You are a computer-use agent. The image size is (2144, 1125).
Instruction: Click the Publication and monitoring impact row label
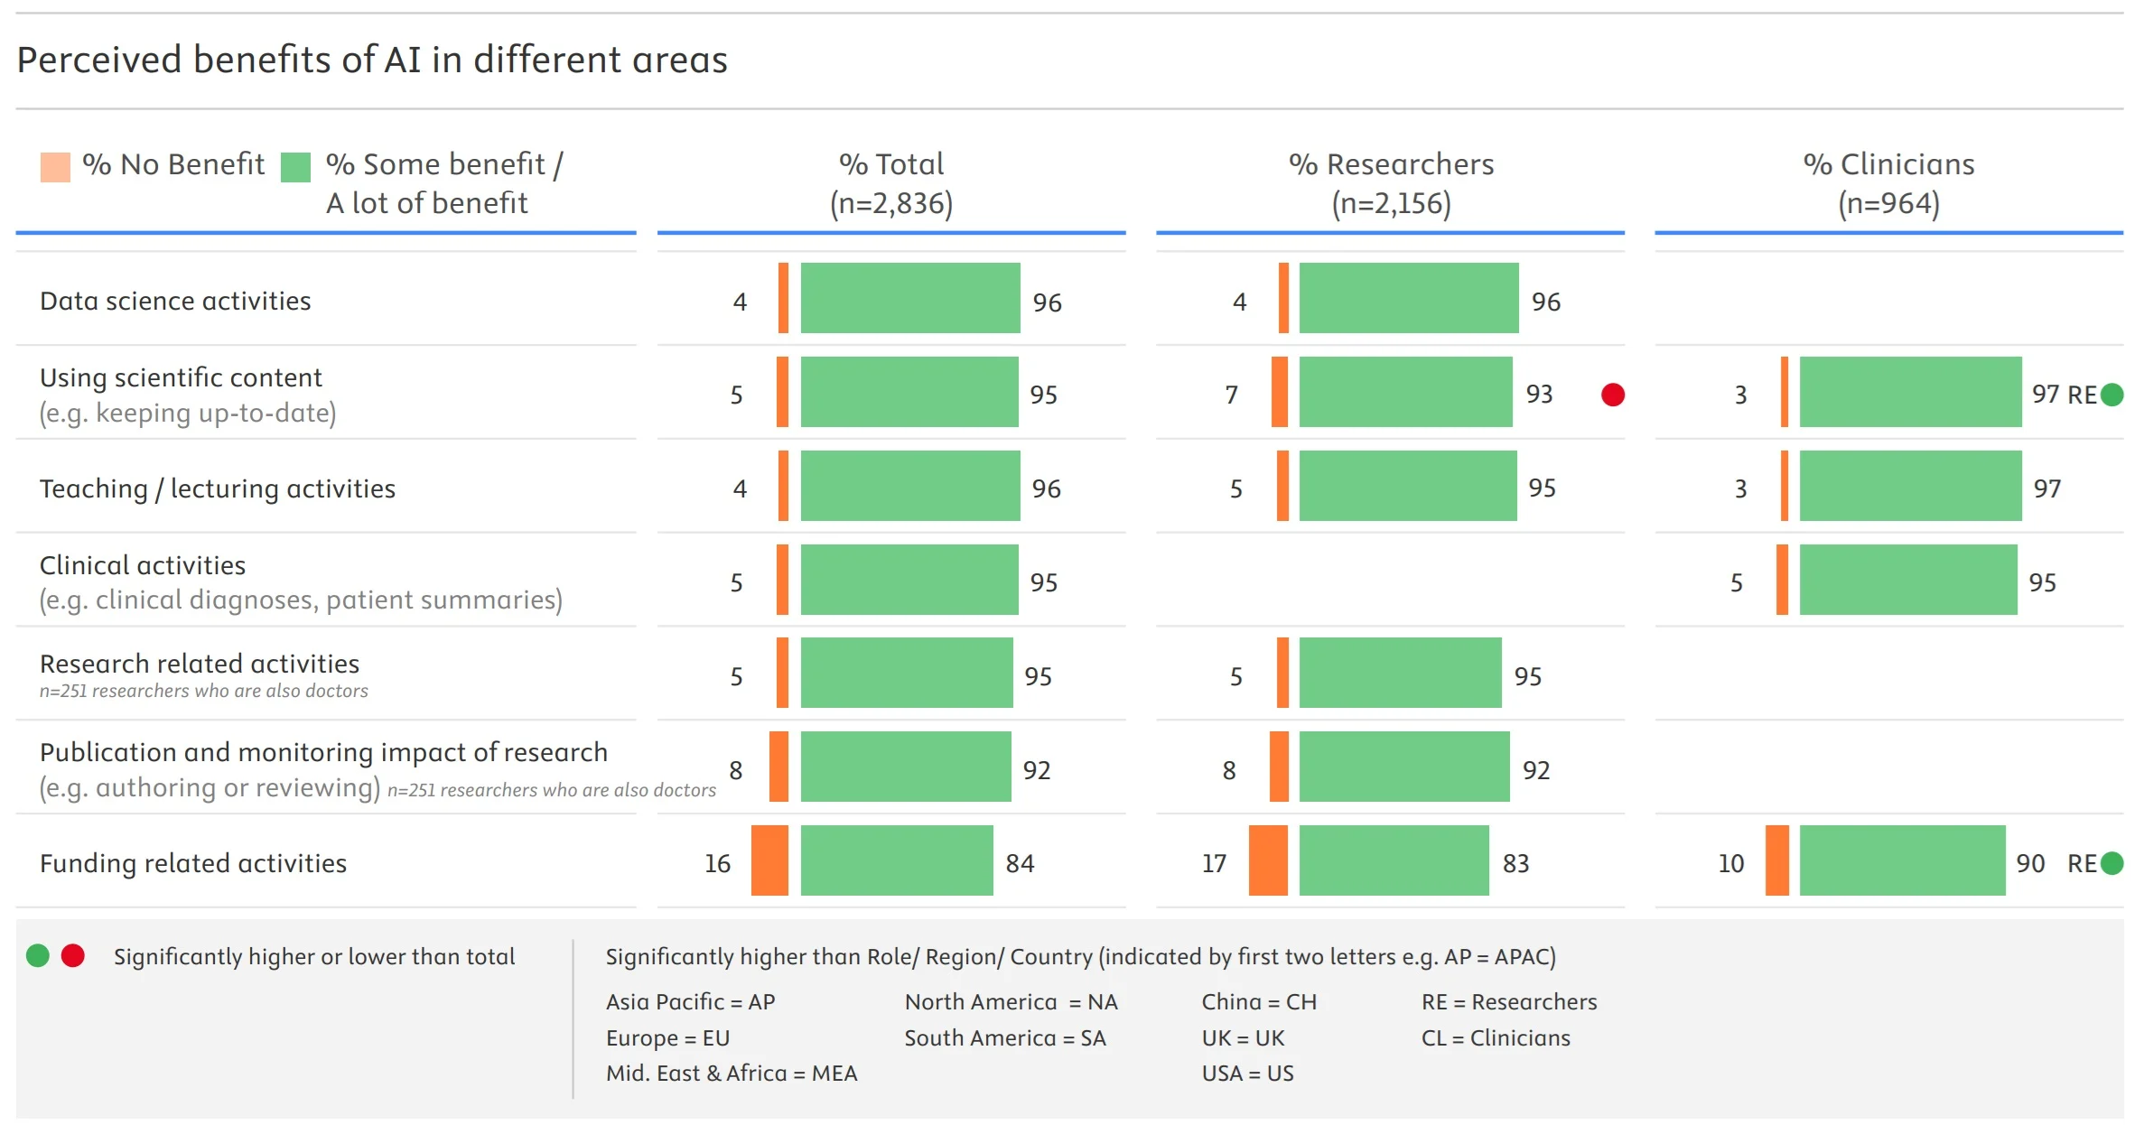click(x=323, y=752)
